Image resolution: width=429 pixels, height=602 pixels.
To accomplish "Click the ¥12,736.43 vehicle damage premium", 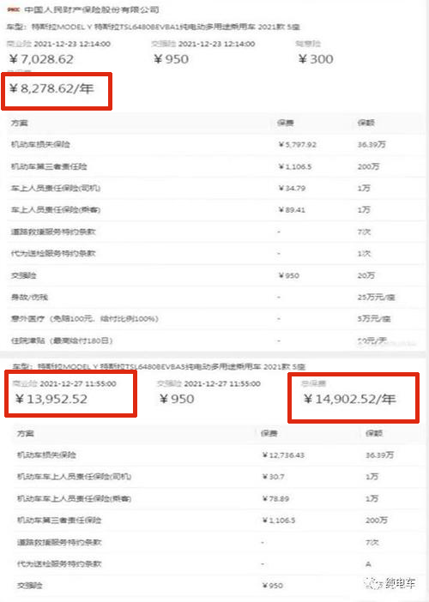I will point(283,455).
